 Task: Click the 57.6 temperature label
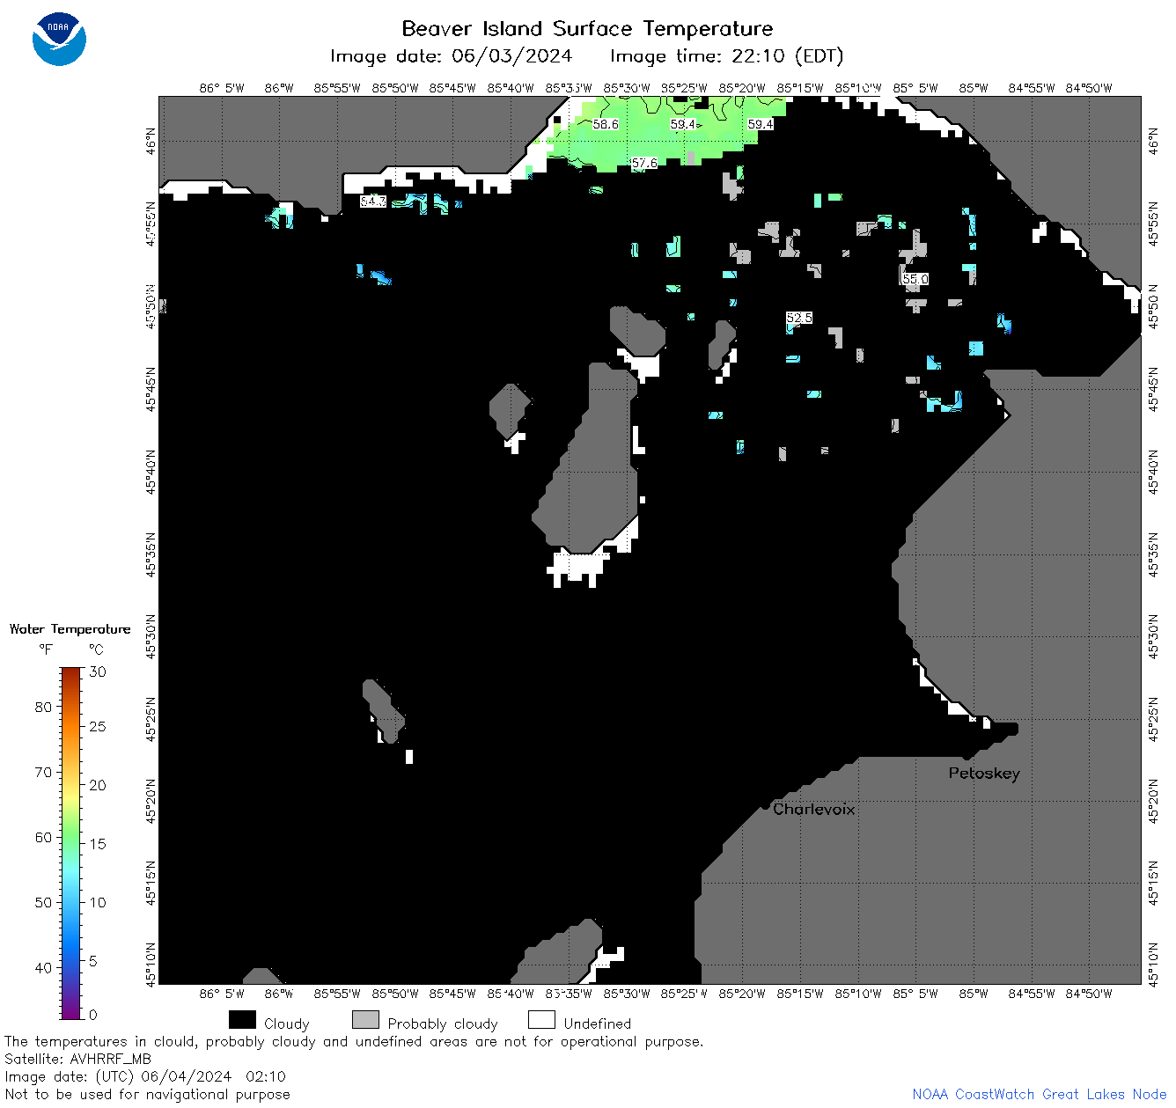644,163
